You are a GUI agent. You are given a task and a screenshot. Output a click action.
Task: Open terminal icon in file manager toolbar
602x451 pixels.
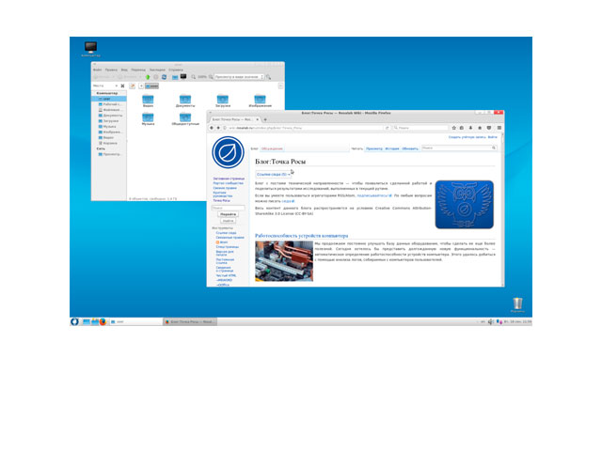tap(184, 76)
